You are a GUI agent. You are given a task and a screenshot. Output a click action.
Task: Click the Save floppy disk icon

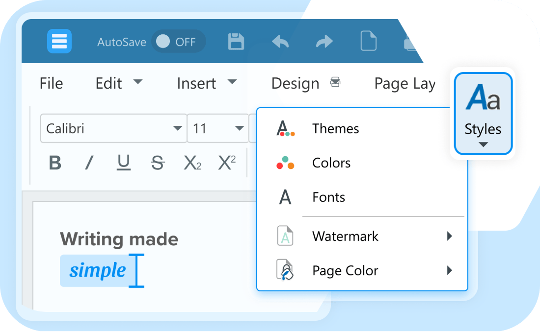coord(236,42)
